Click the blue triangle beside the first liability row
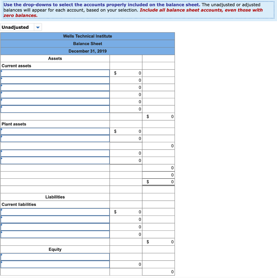Image resolution: width=277 pixels, height=278 pixels. coord(1,210)
